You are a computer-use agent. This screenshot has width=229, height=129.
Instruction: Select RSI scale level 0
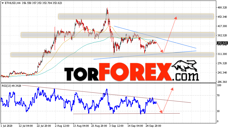pyautogui.click(x=218, y=121)
